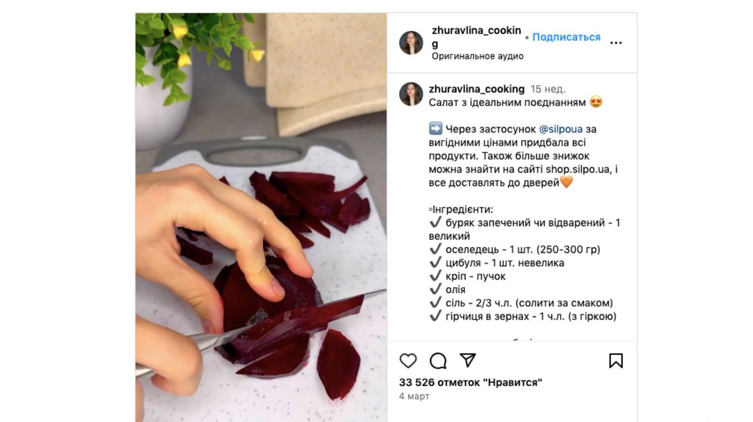Click the Салат з ідеальним поєднанням caption line
This screenshot has height=422, width=753.
(x=508, y=102)
